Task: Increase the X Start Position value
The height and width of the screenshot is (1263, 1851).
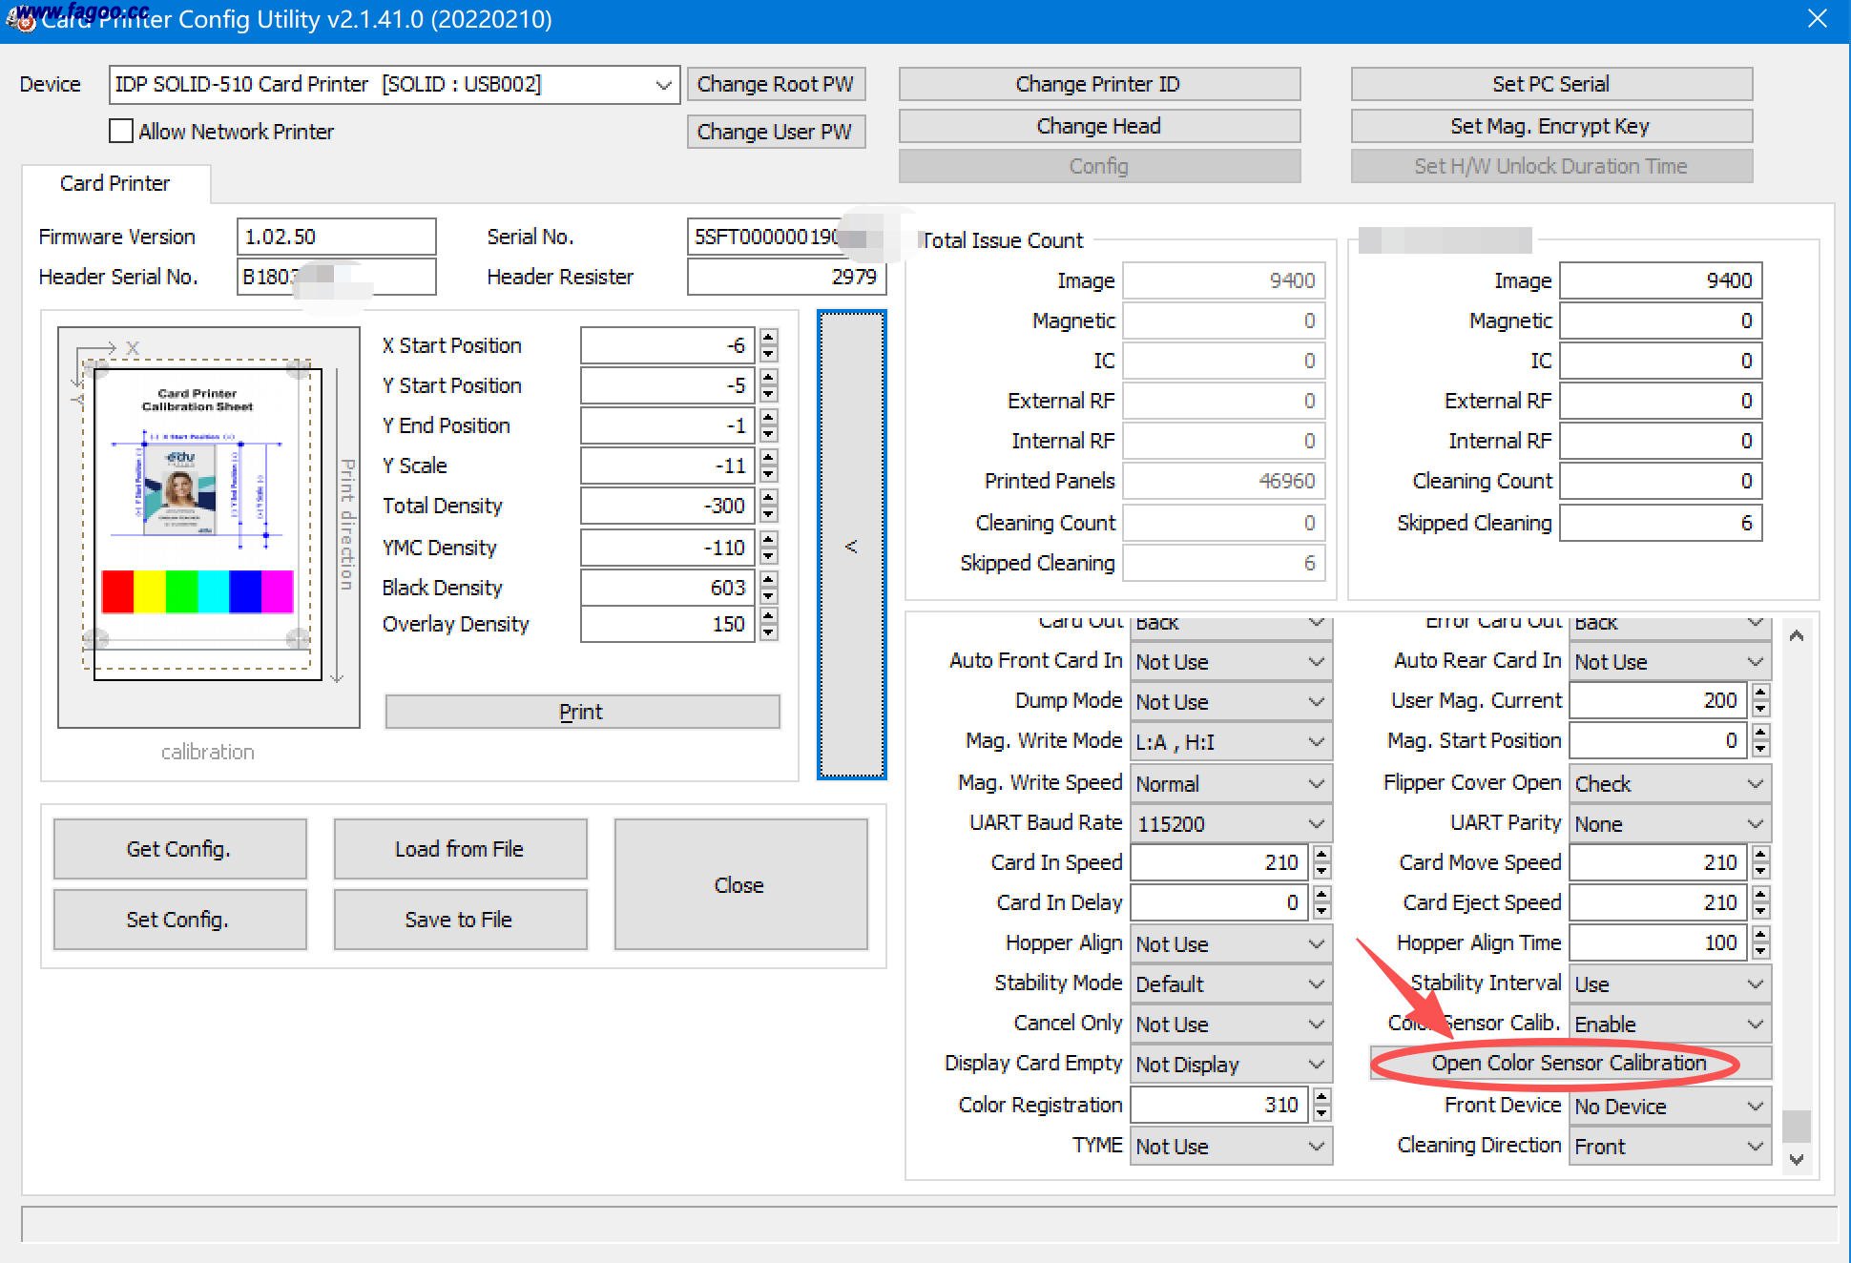Action: 769,337
